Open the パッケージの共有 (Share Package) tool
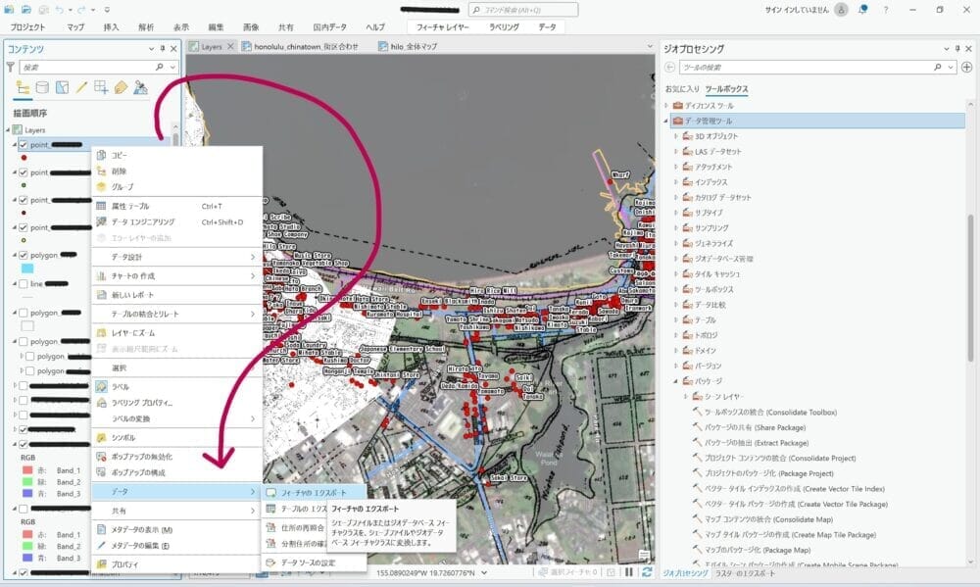Image resolution: width=980 pixels, height=587 pixels. click(x=755, y=427)
